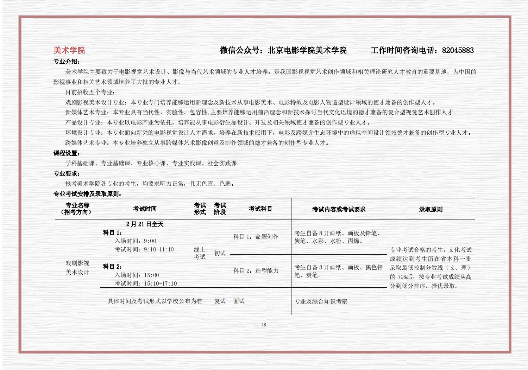This screenshot has width=528, height=370.
Task: Click the 初试 exam stage cell
Action: coord(220,253)
